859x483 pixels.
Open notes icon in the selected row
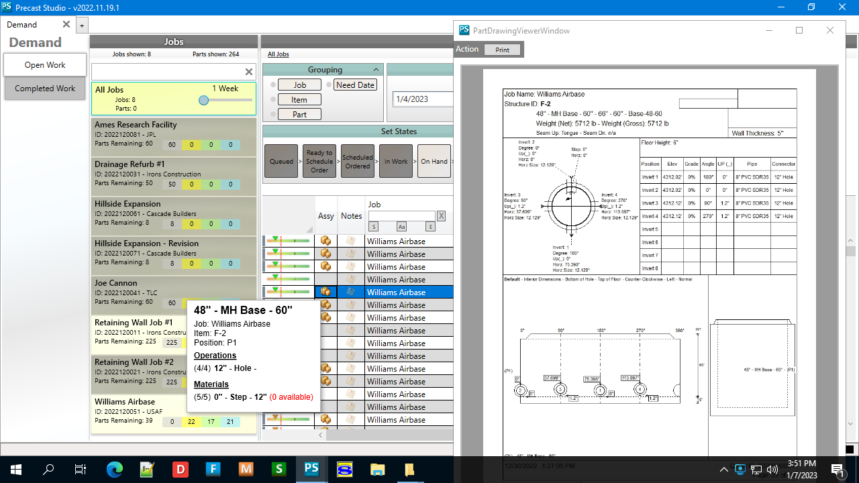350,292
